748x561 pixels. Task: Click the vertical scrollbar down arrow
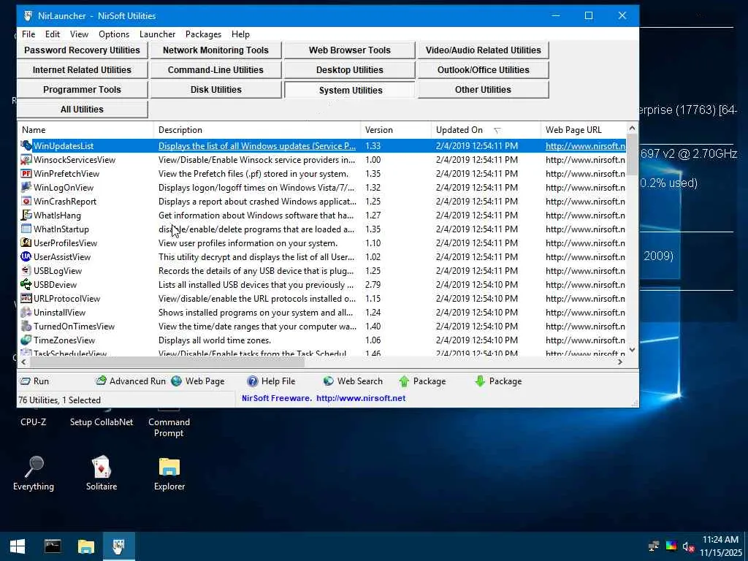coord(632,350)
